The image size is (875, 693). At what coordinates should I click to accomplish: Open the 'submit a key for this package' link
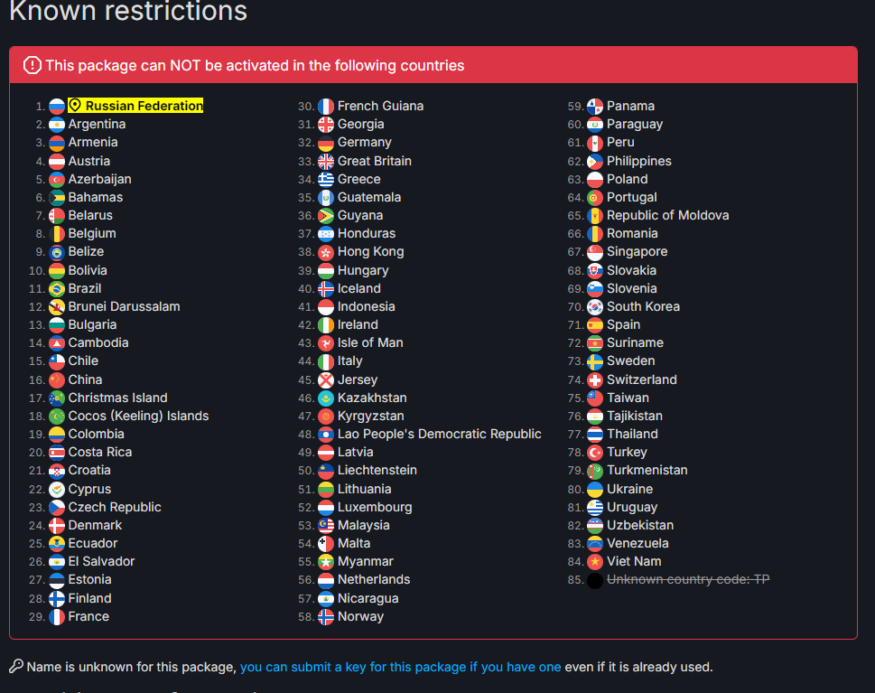click(x=401, y=667)
